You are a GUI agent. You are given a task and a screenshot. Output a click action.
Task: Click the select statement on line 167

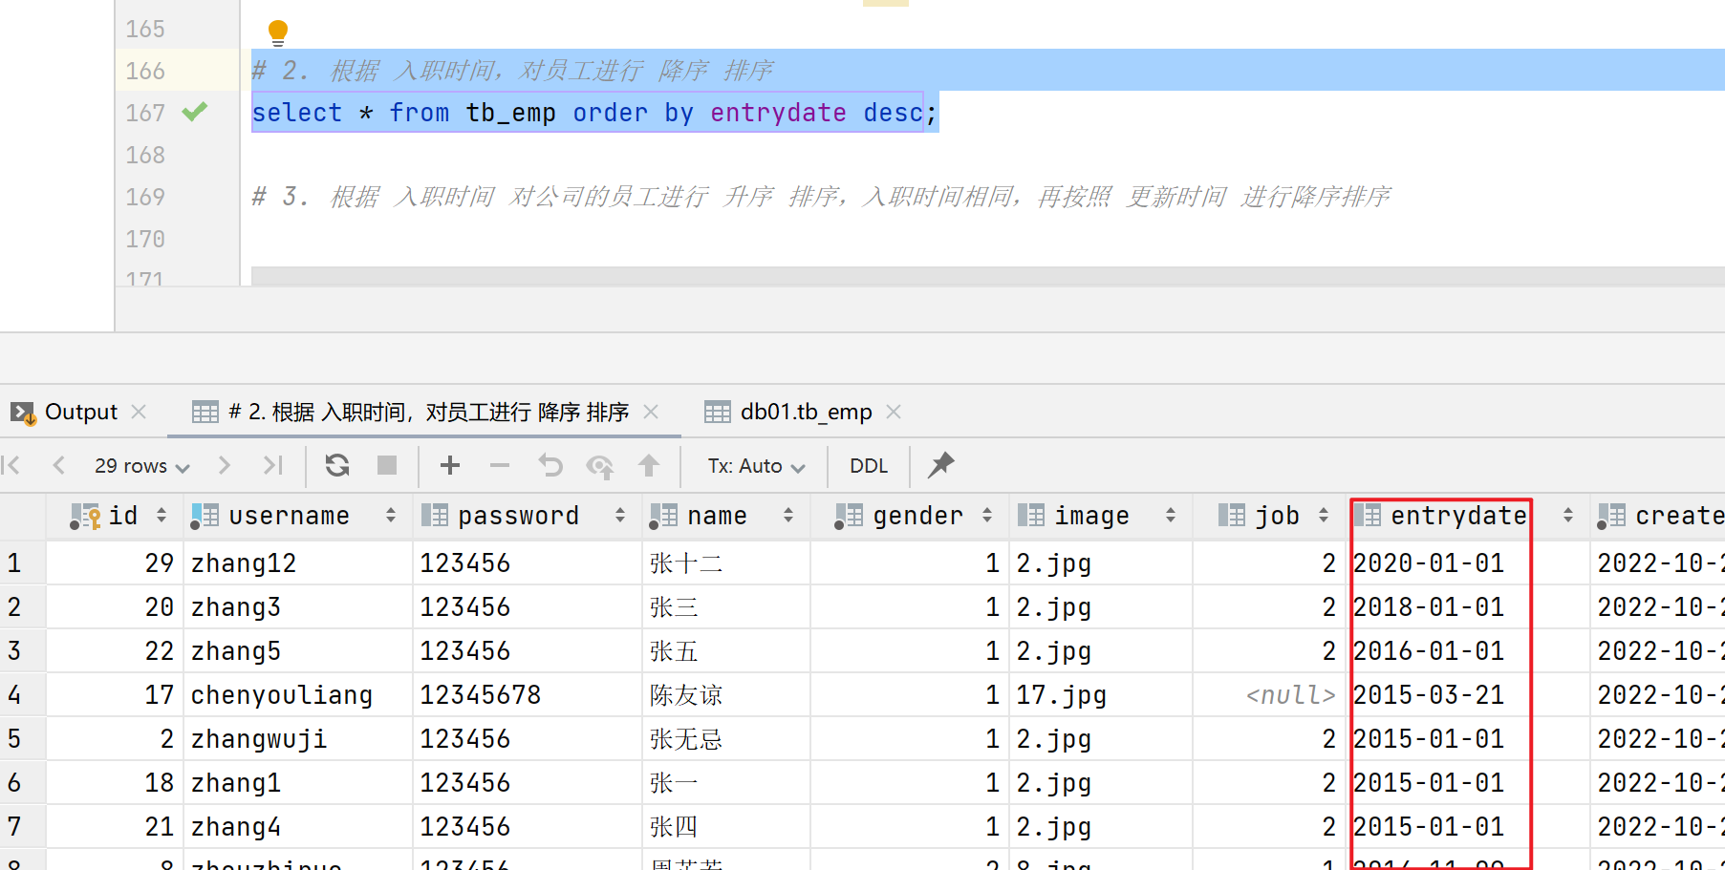(594, 113)
